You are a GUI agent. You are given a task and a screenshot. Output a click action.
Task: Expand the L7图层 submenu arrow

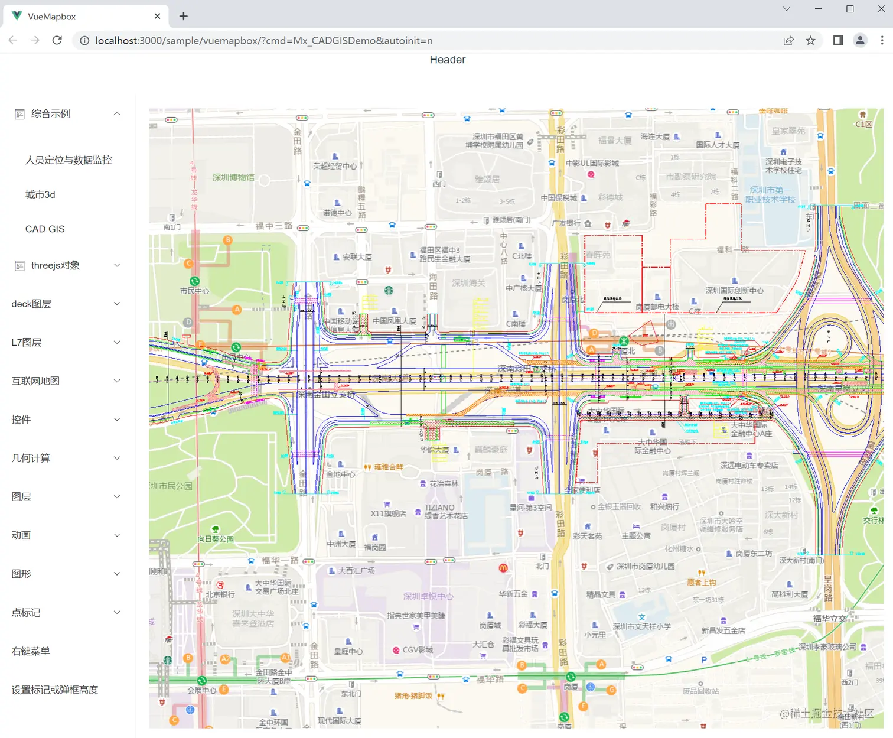(117, 342)
